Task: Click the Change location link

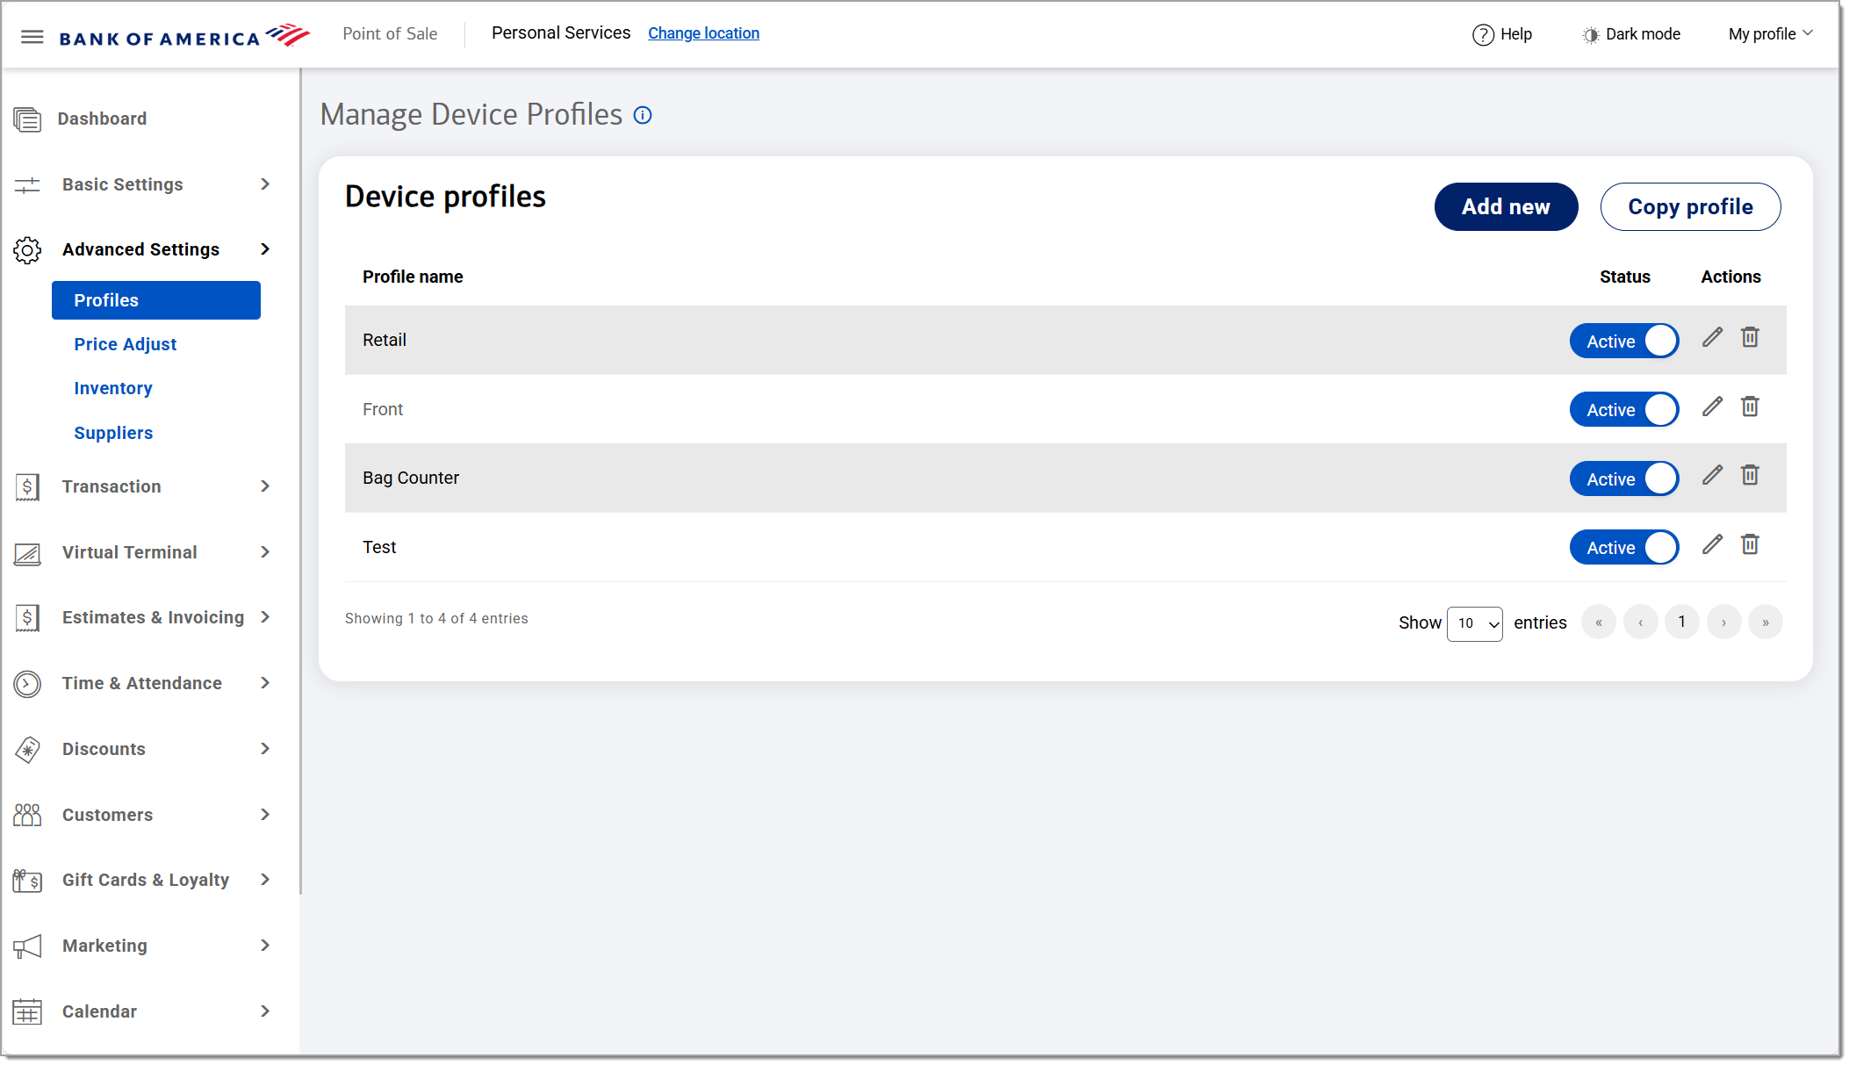Action: click(703, 33)
